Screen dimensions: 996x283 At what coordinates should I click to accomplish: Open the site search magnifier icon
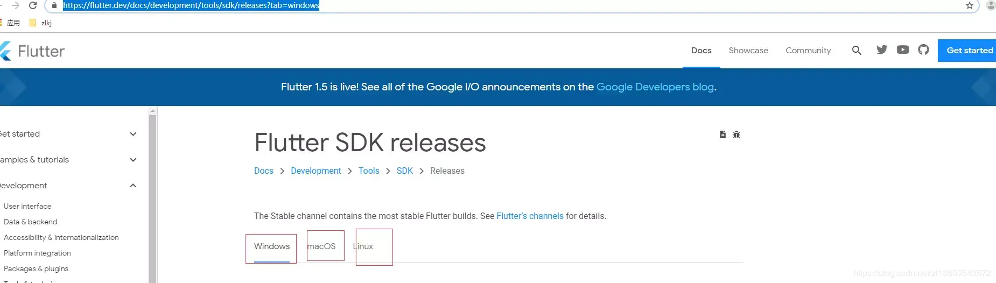[x=857, y=51]
